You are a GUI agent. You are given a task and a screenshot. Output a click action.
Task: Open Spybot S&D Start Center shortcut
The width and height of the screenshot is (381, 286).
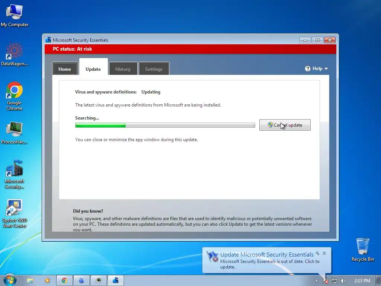(x=15, y=213)
